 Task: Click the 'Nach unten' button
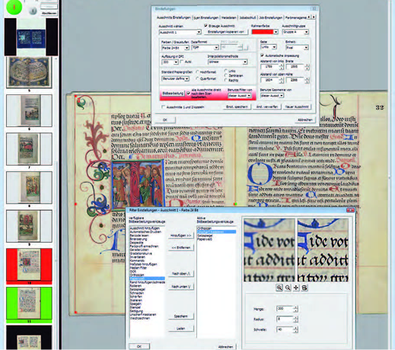pyautogui.click(x=180, y=287)
